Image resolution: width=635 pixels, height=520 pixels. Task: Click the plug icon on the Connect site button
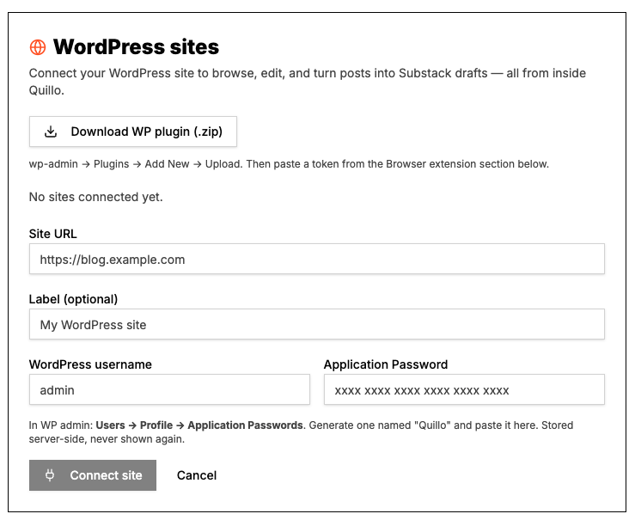(50, 475)
